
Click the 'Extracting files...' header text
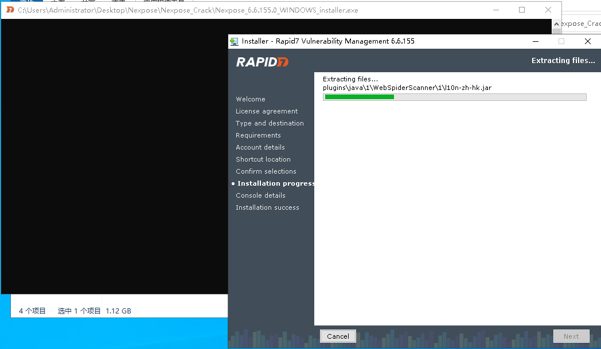click(563, 61)
